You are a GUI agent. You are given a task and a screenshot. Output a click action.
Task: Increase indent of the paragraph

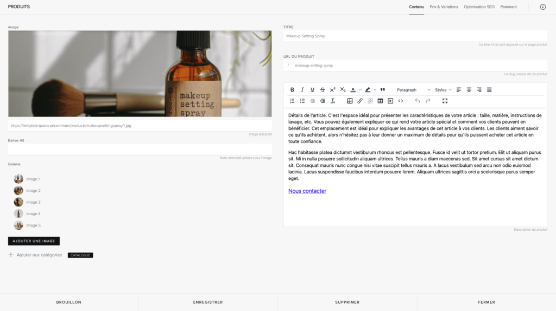[x=323, y=101]
